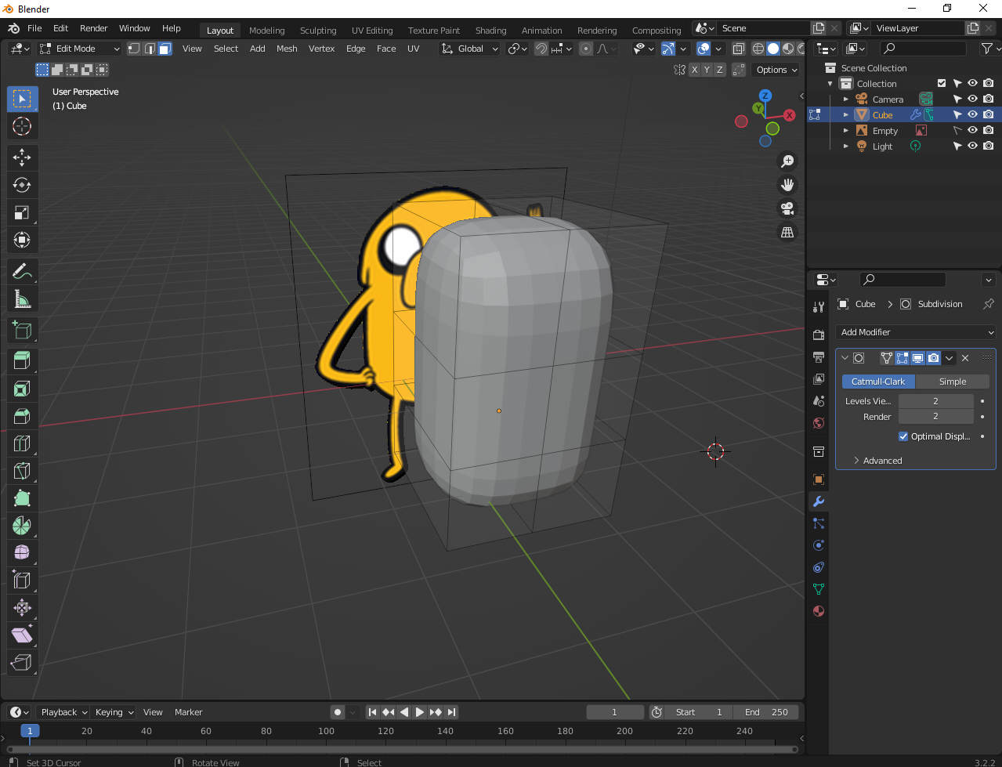Image resolution: width=1002 pixels, height=767 pixels.
Task: Choose the Poly Build tool
Action: [22, 498]
